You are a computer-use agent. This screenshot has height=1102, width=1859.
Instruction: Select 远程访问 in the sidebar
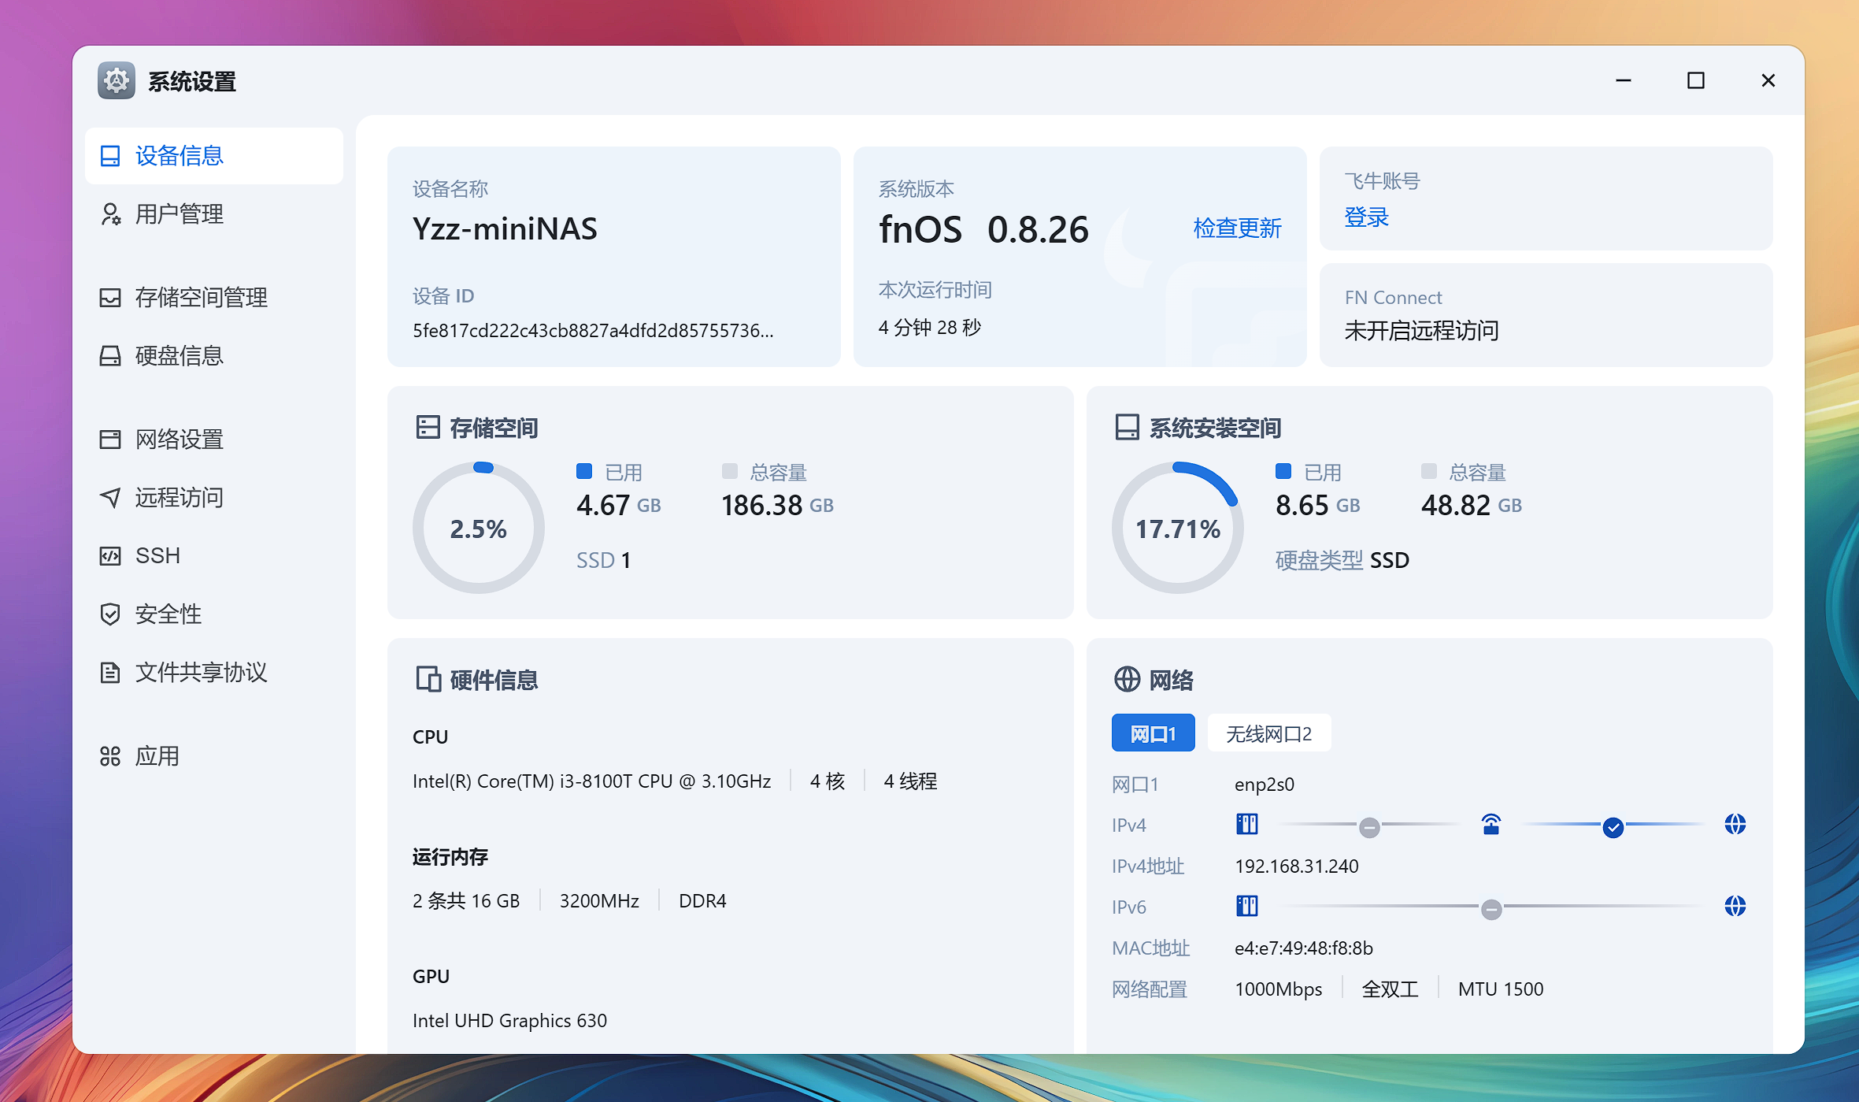[214, 498]
